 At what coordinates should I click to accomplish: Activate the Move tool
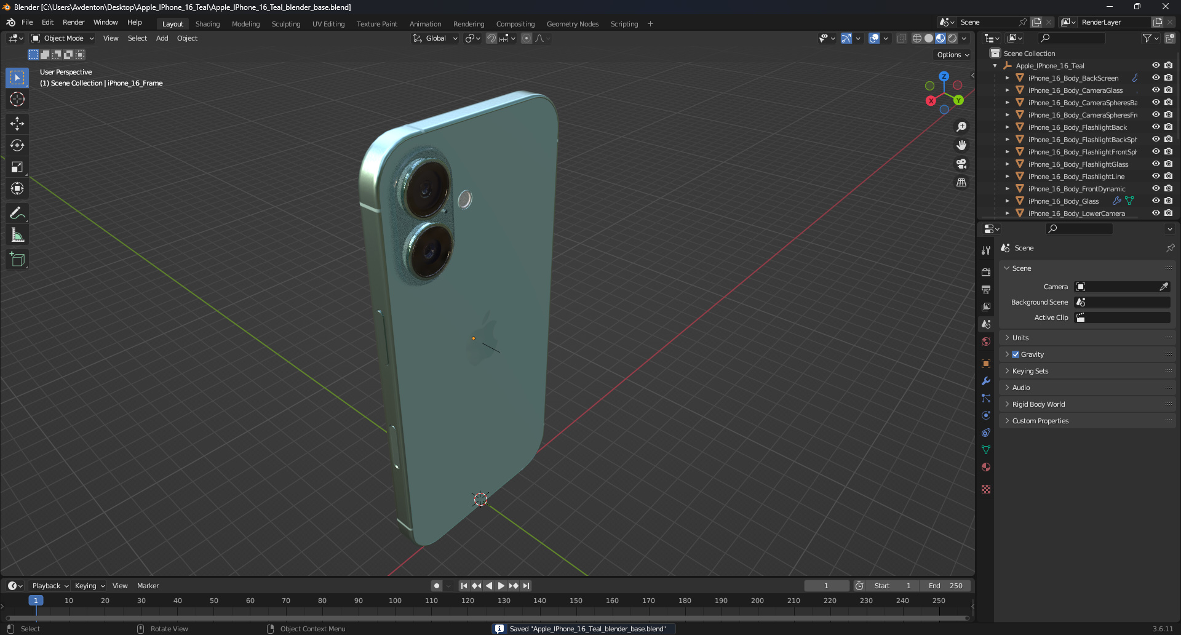17,124
